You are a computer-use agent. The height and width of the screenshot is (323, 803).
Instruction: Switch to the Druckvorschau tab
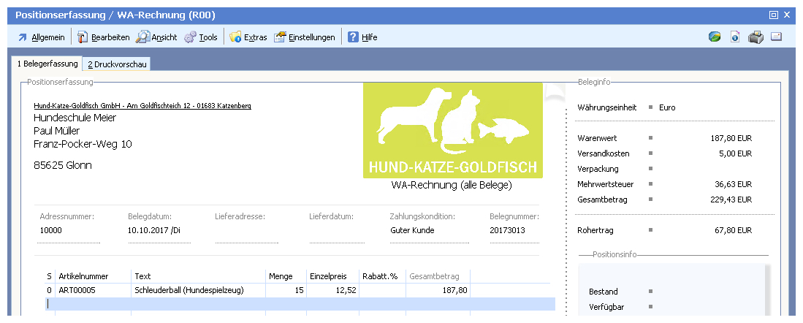(117, 64)
